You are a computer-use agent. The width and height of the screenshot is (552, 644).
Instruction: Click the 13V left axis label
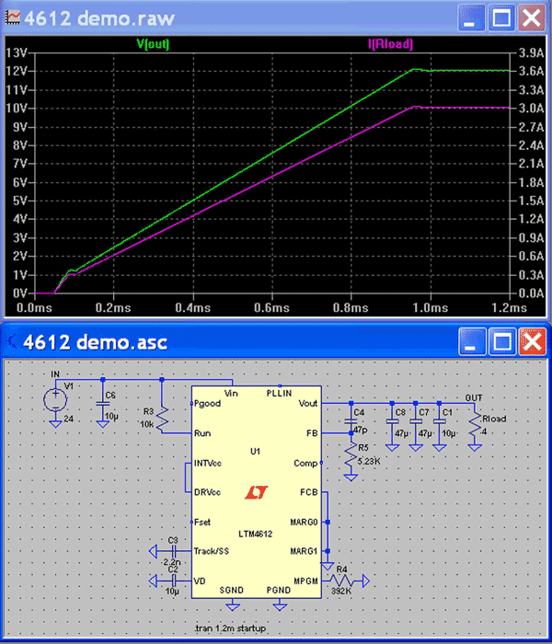pos(17,52)
